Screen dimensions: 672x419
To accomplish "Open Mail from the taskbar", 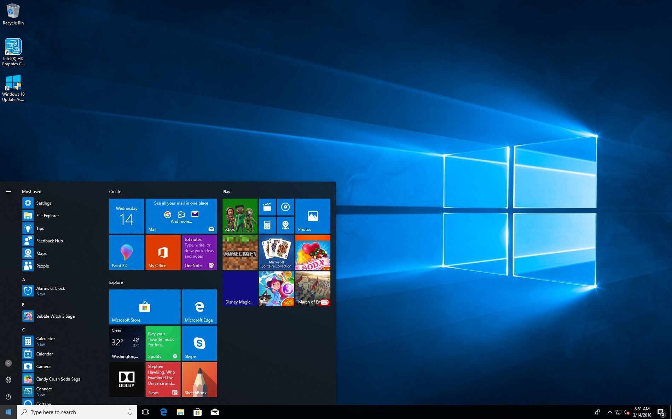I will (215, 412).
